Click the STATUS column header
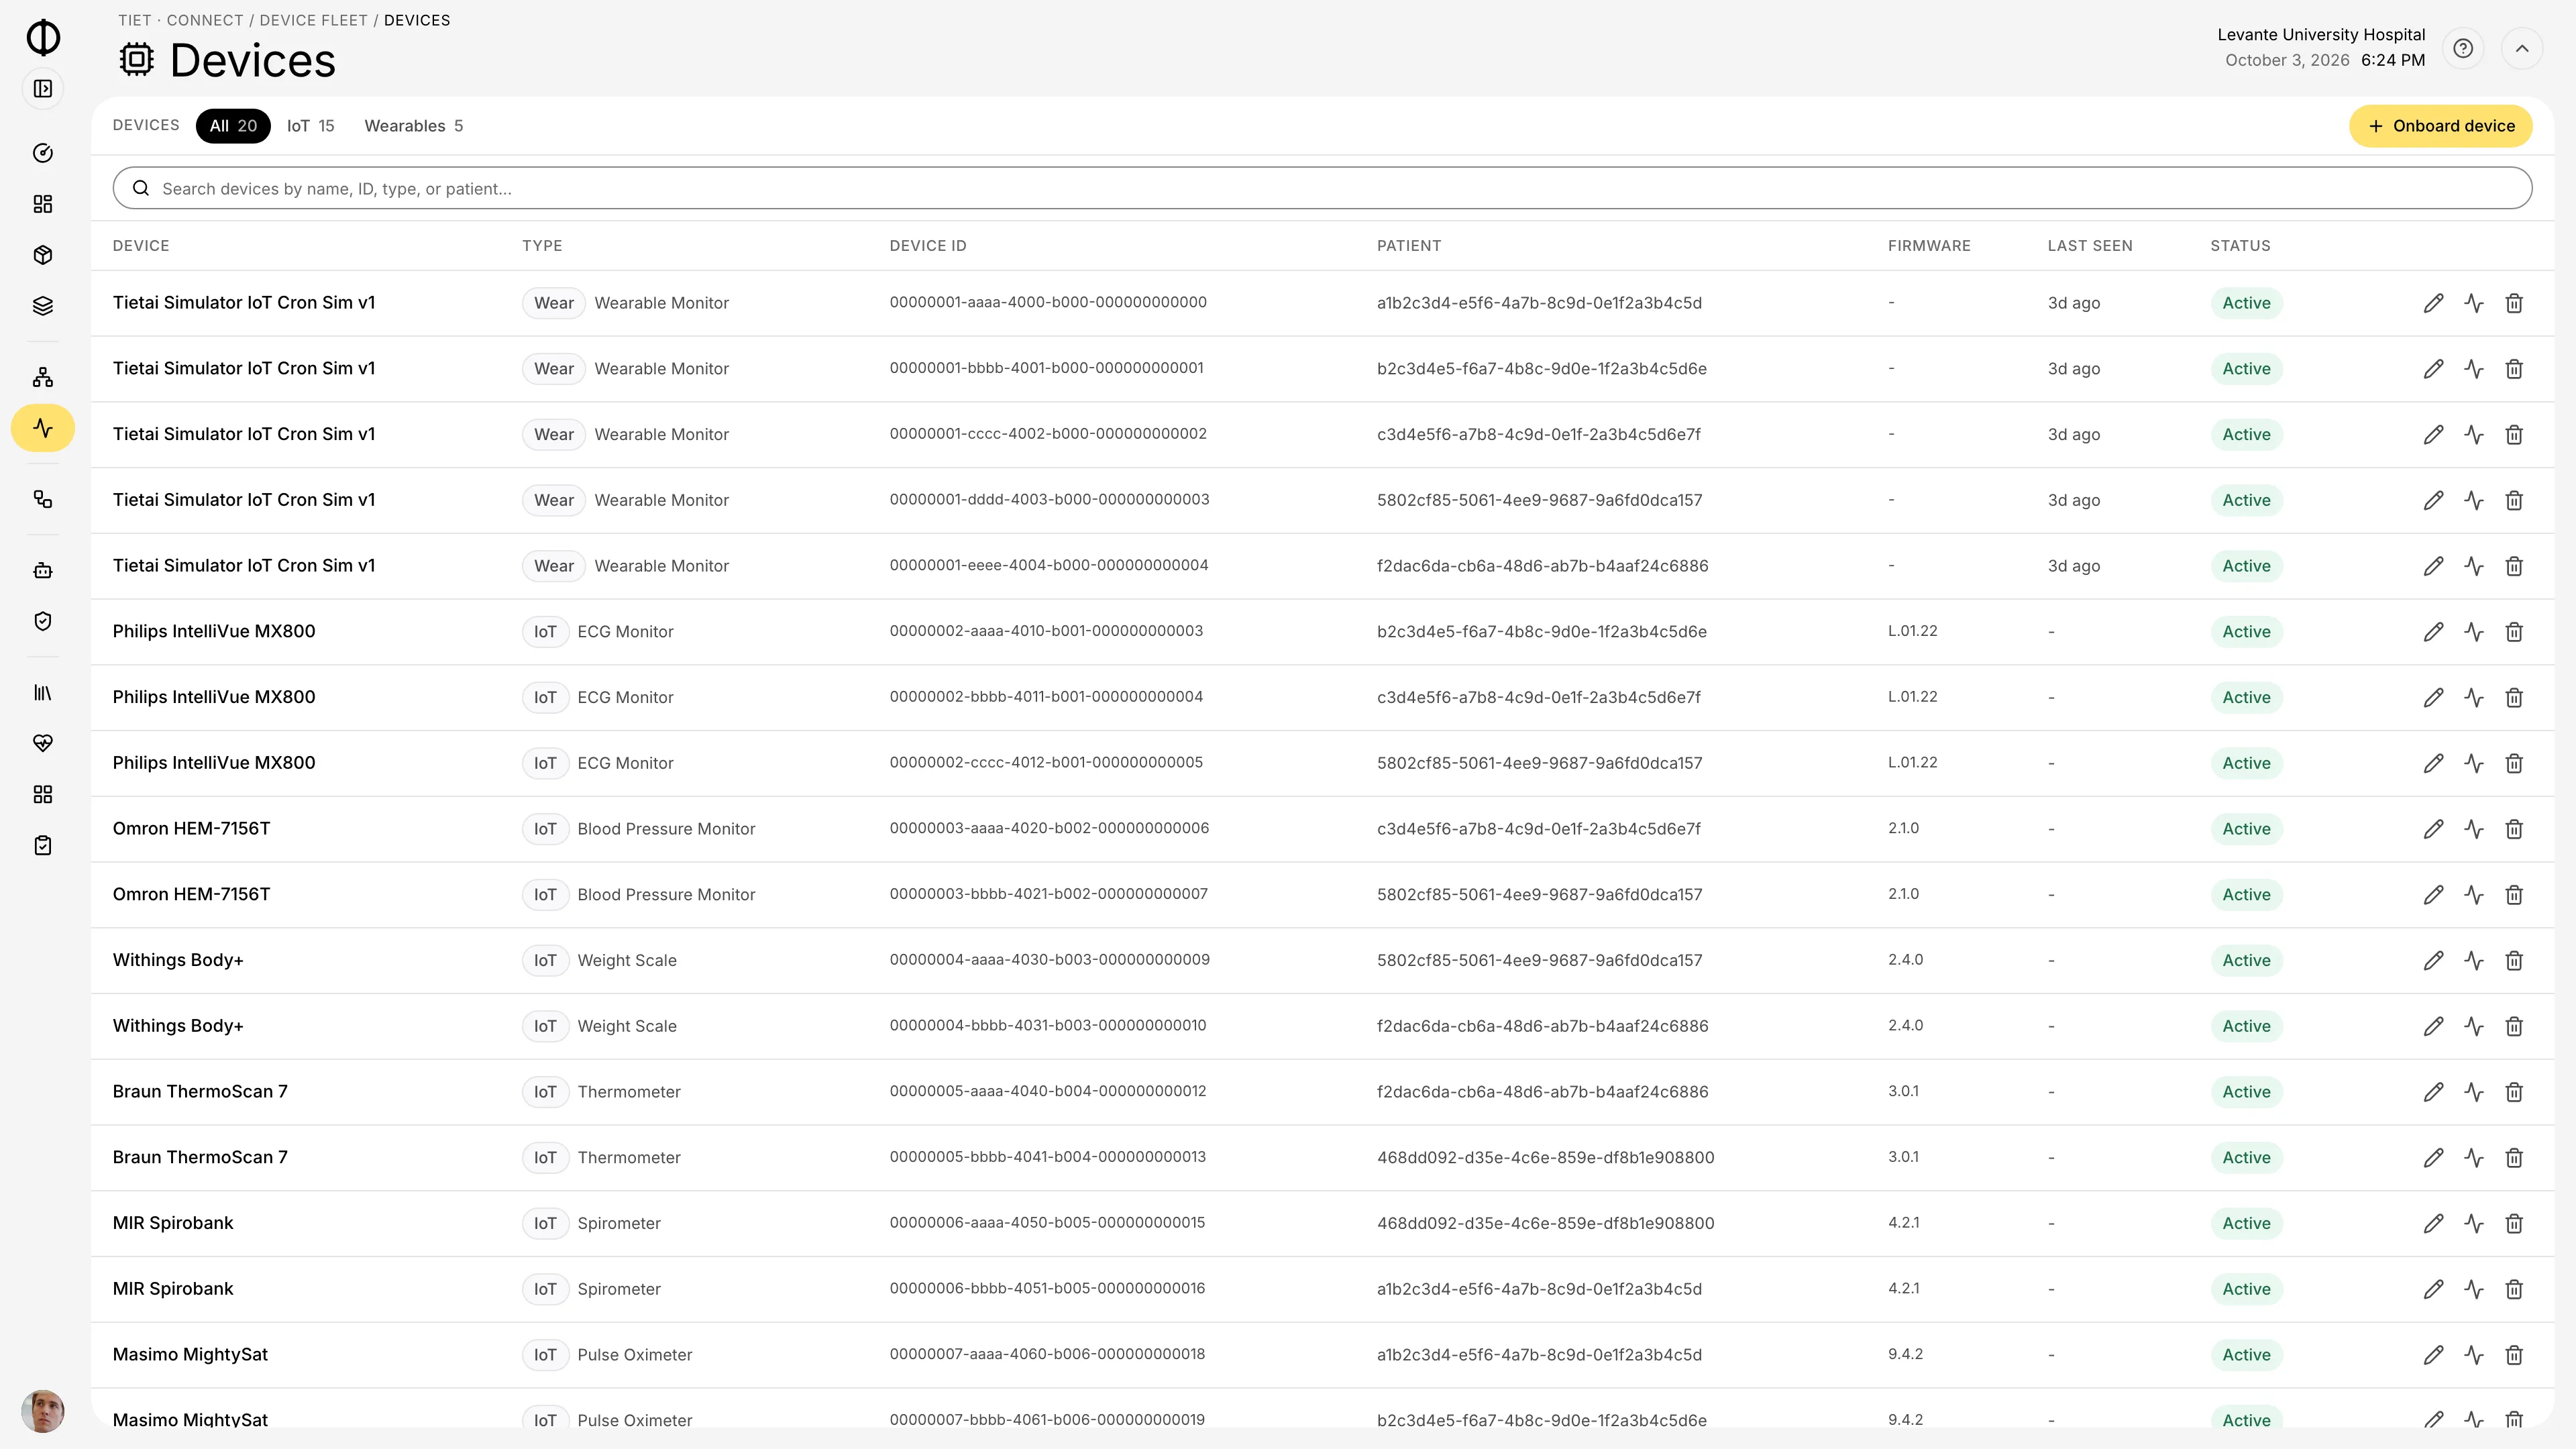 coord(2240,246)
